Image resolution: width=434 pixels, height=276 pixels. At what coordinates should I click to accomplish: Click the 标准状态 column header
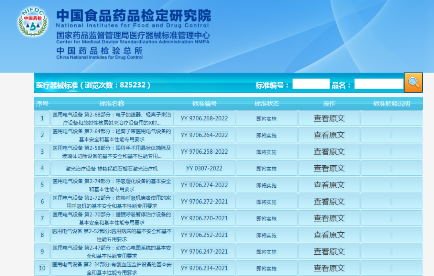(266, 103)
